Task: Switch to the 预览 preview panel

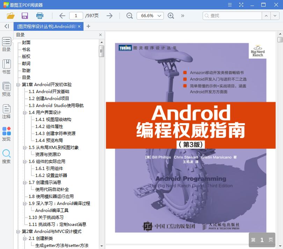Action: 6,88
